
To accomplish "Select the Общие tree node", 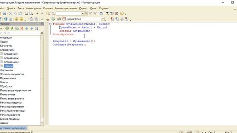I will tap(4, 42).
